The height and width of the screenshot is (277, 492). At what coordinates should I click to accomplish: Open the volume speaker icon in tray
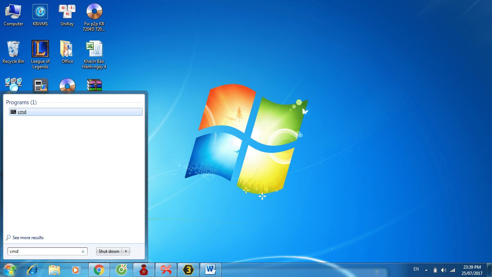[x=443, y=270]
